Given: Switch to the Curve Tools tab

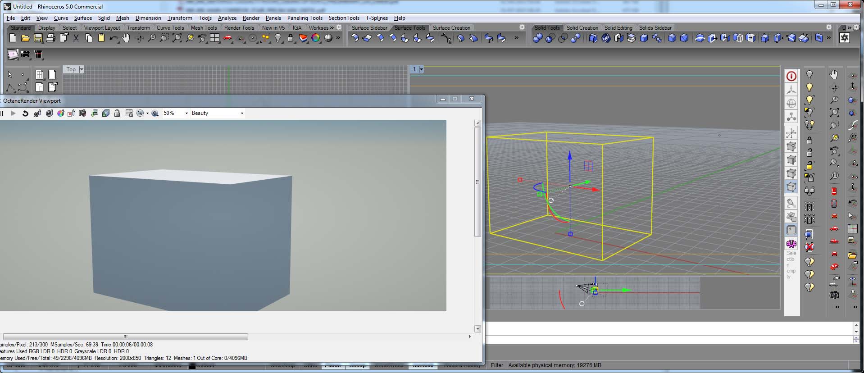Looking at the screenshot, I should (170, 27).
